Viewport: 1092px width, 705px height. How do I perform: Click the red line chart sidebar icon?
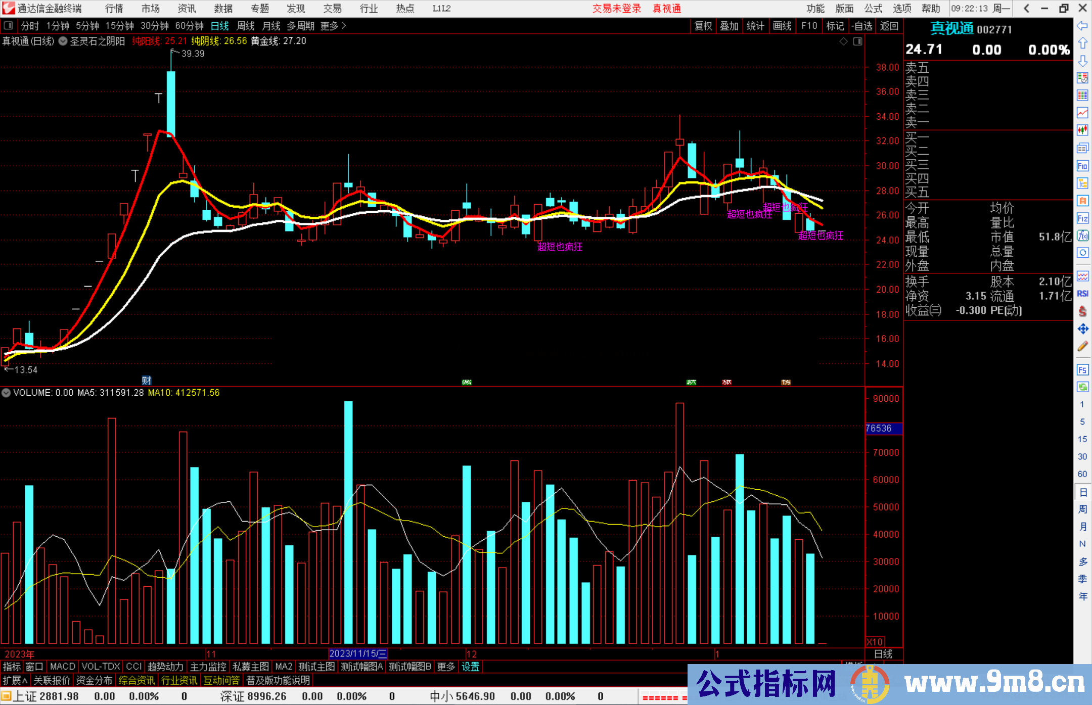(x=1082, y=113)
